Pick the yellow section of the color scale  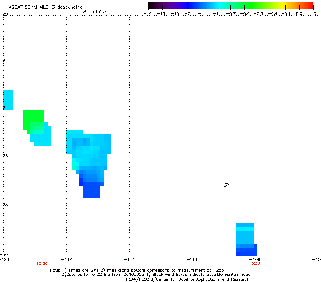click(282, 5)
